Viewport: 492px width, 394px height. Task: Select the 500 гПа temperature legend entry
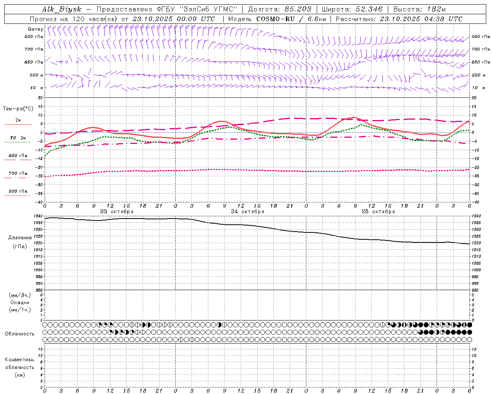coord(18,191)
